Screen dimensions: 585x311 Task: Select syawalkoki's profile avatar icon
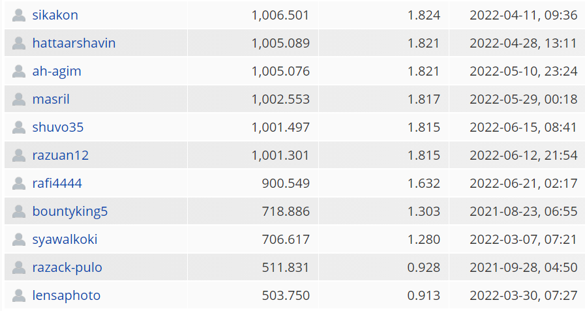(x=19, y=239)
